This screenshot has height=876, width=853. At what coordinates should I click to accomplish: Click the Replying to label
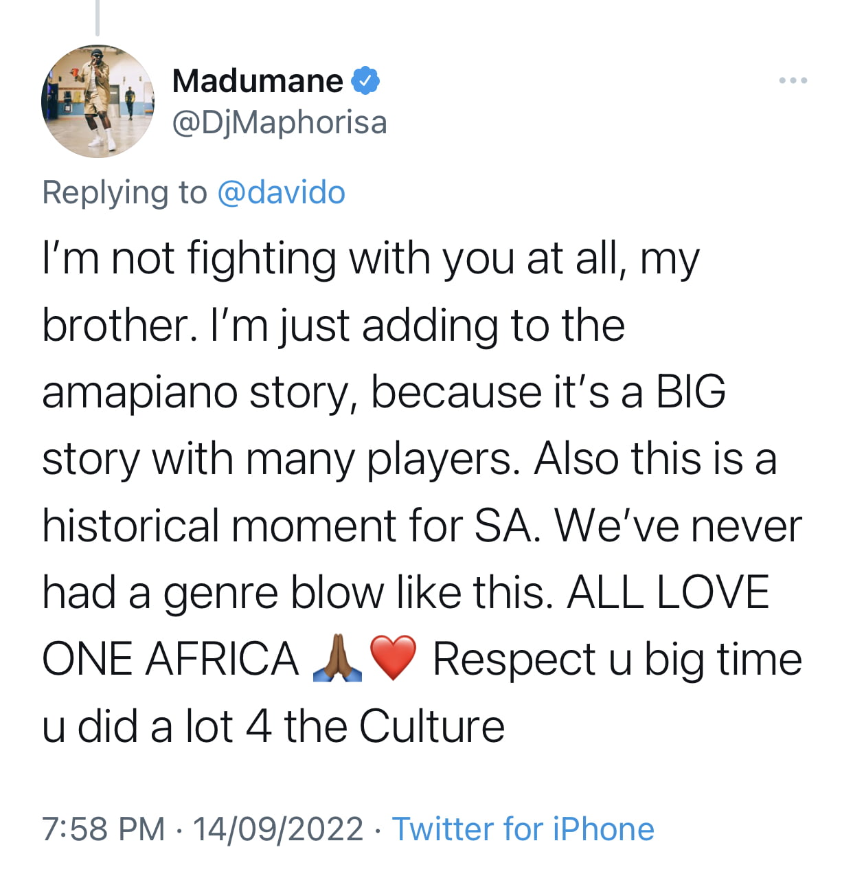124,193
